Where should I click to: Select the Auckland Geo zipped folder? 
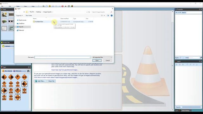tap(63, 22)
